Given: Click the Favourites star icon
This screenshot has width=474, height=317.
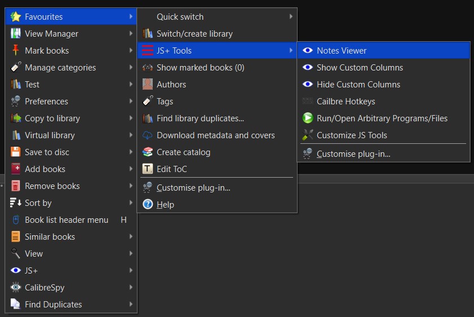Looking at the screenshot, I should coord(16,17).
